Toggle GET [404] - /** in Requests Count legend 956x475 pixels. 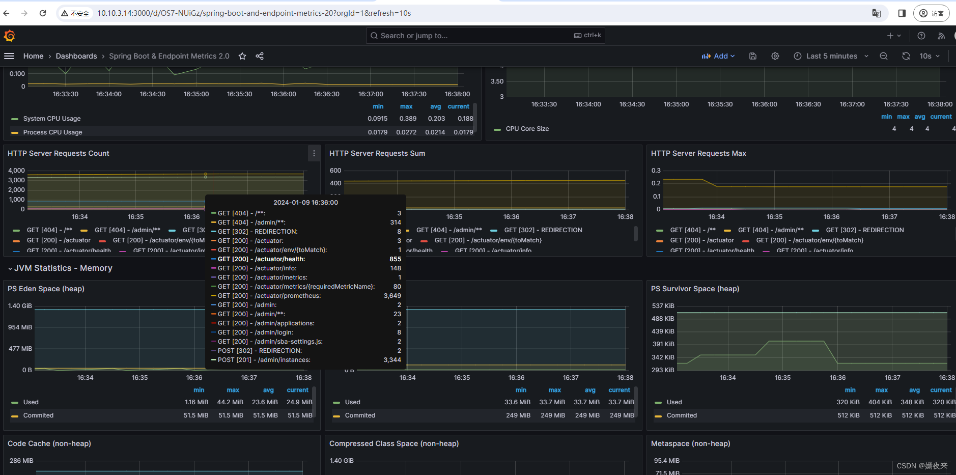(x=49, y=230)
